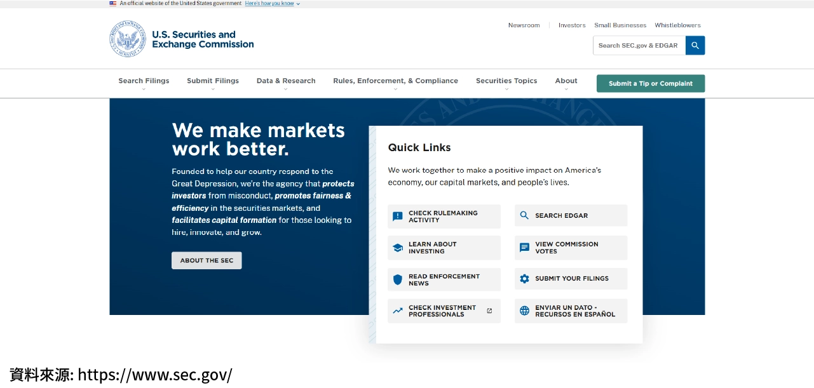Click the globe icon for Recursos en Español
This screenshot has width=814, height=388.
point(524,311)
